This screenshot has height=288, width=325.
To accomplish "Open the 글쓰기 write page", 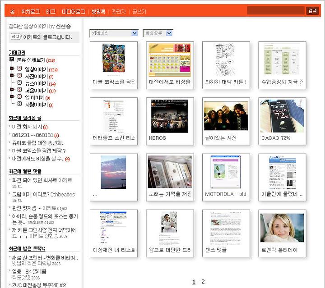I will point(139,12).
